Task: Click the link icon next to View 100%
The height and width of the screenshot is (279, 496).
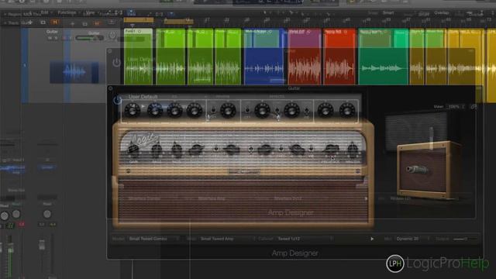Action: 474,107
